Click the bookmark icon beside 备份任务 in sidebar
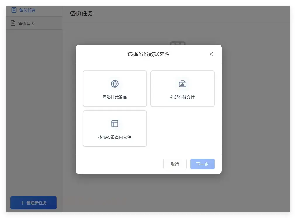This screenshot has height=218, width=296. tap(14, 10)
